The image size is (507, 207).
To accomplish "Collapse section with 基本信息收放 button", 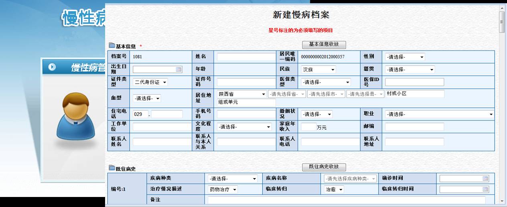I will tap(324, 45).
